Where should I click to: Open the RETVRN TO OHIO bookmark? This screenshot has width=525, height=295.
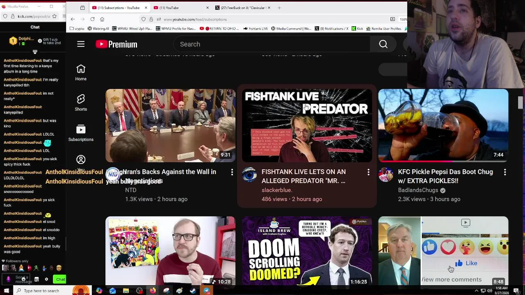click(x=220, y=29)
